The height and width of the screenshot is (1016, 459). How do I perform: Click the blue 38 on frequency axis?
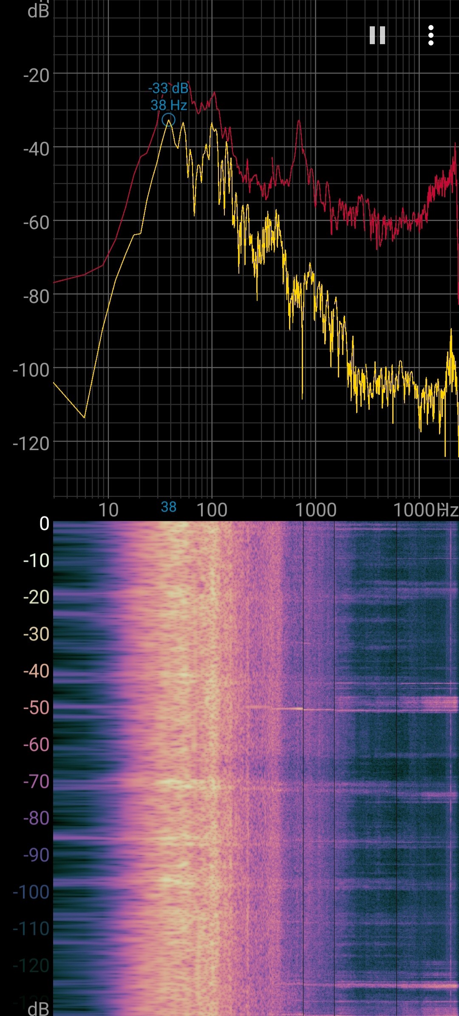(x=169, y=507)
